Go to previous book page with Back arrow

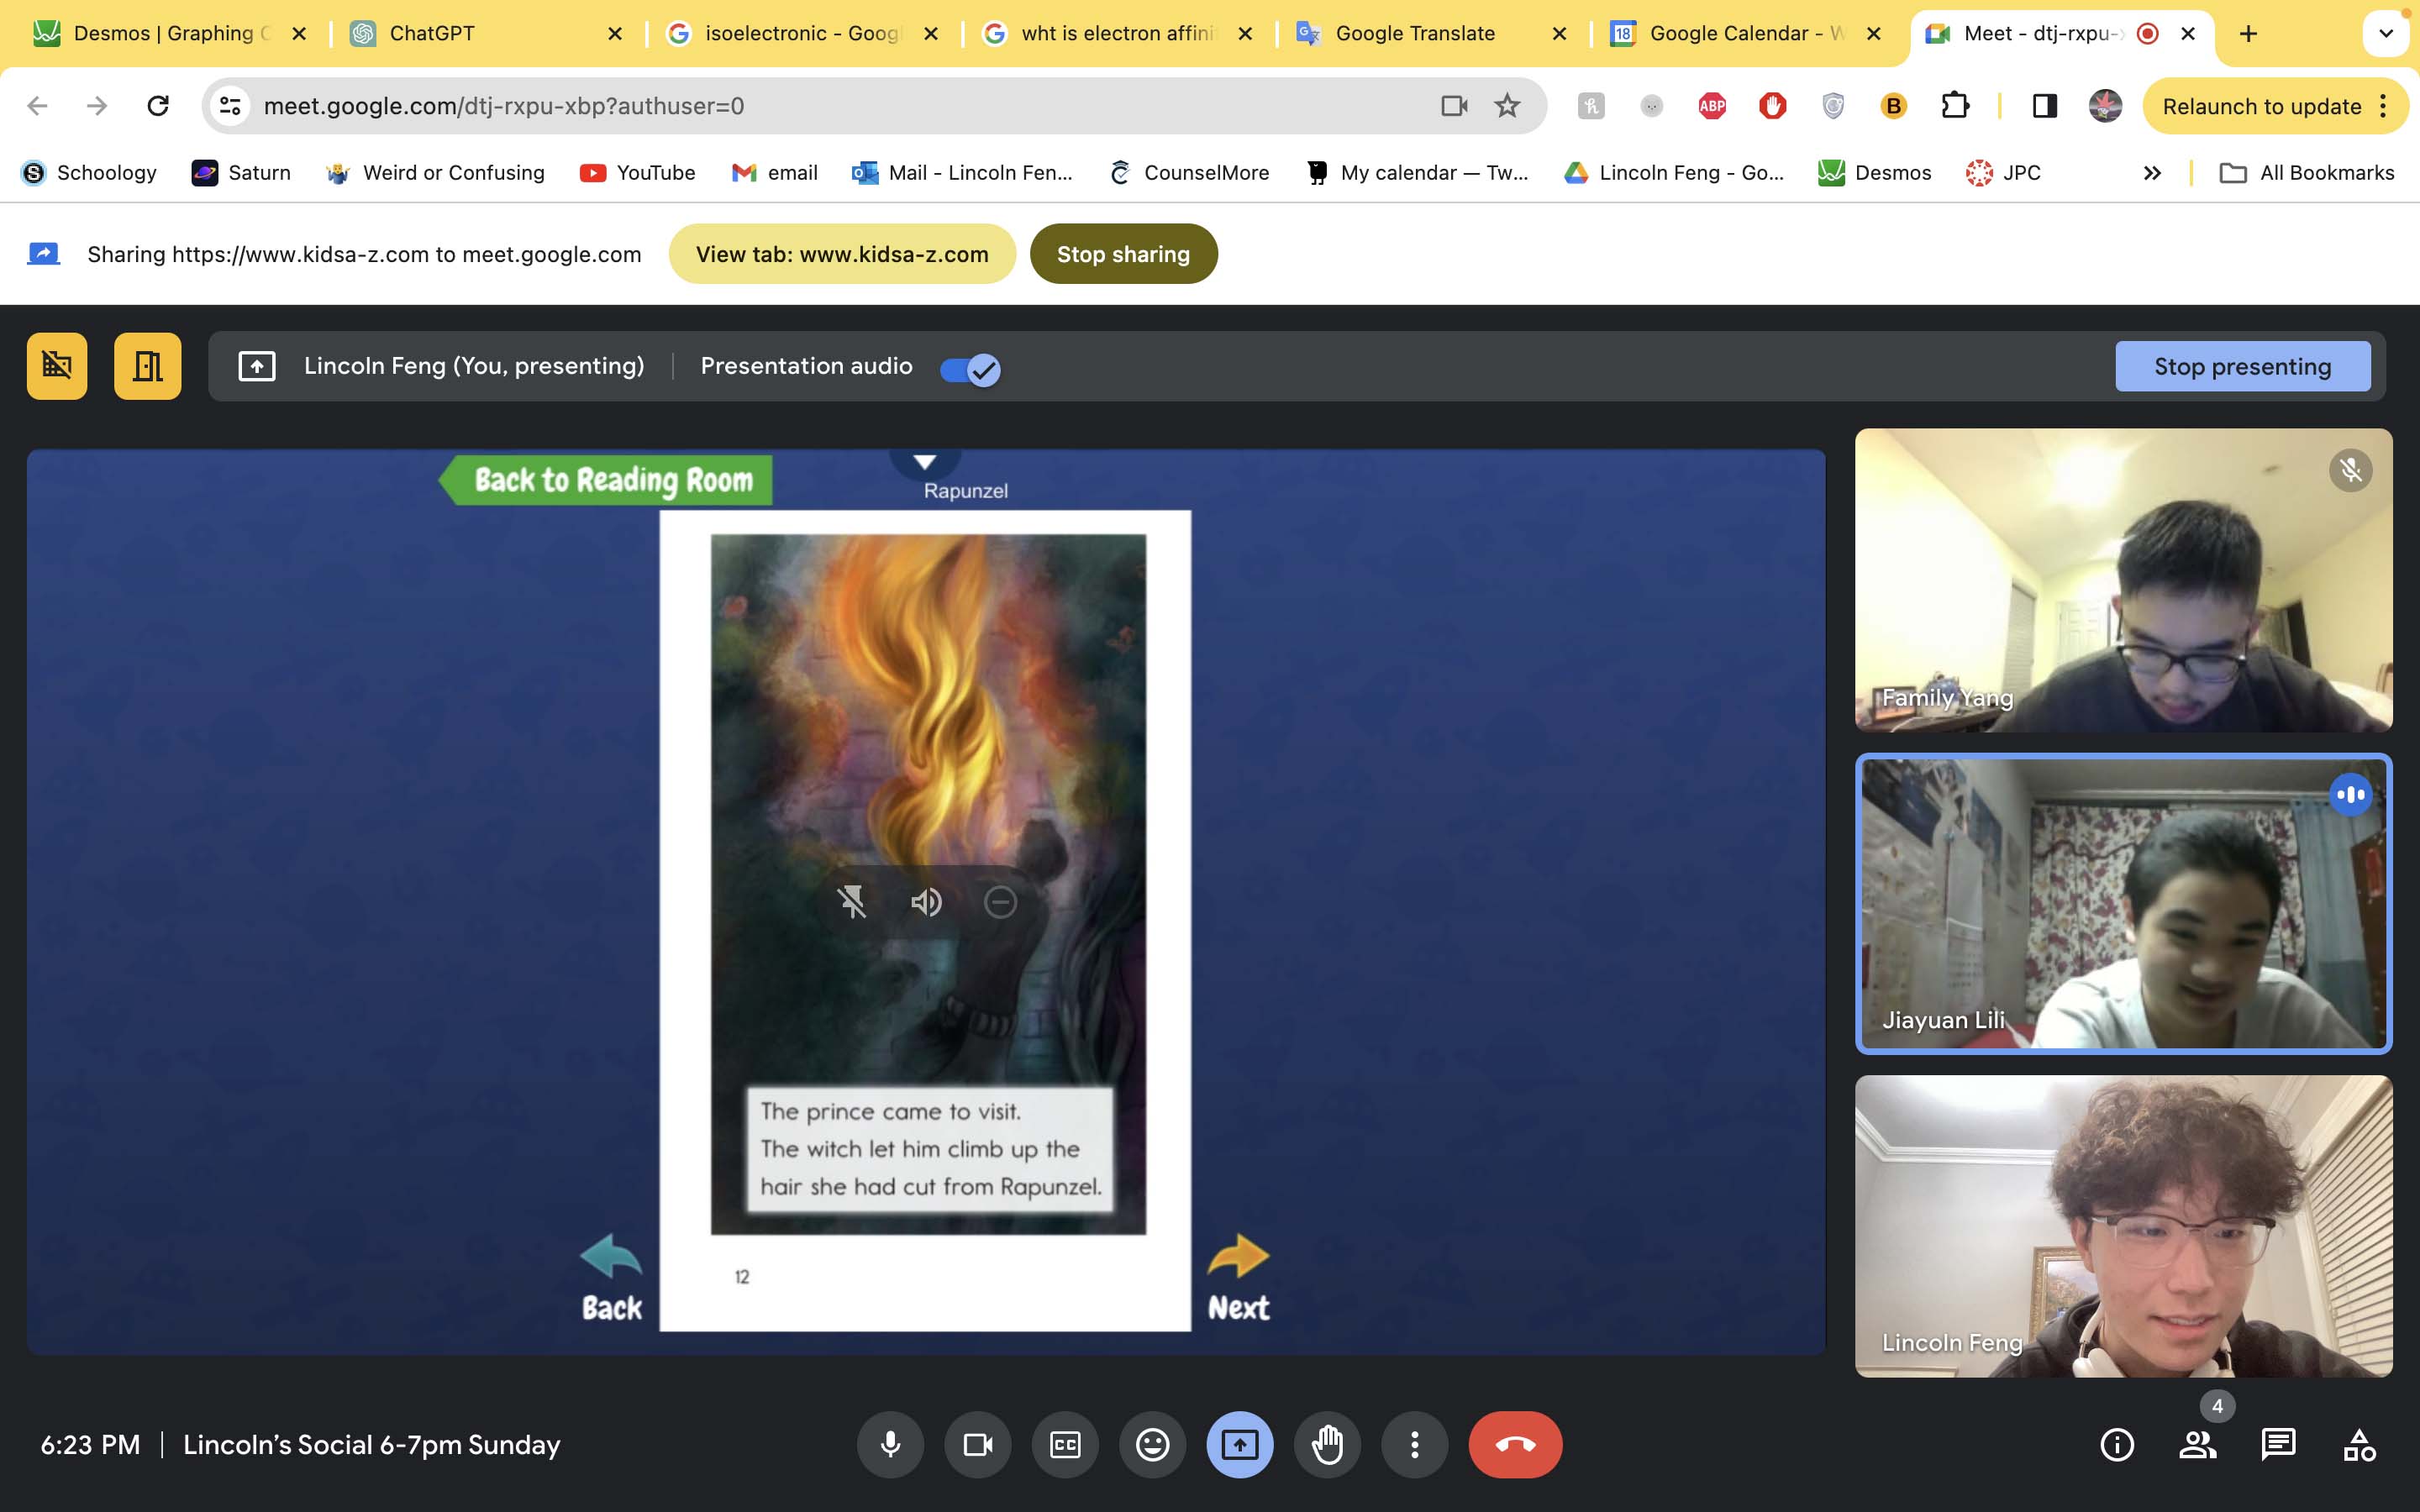click(x=611, y=1278)
